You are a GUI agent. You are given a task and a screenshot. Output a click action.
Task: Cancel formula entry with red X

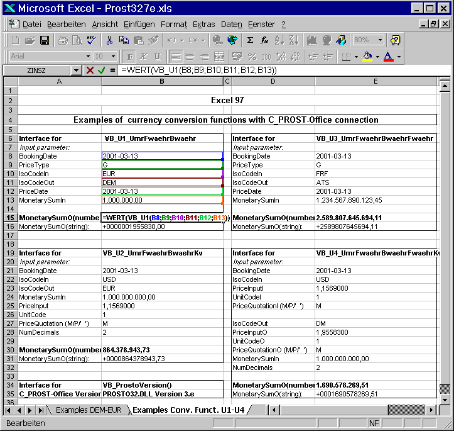90,70
